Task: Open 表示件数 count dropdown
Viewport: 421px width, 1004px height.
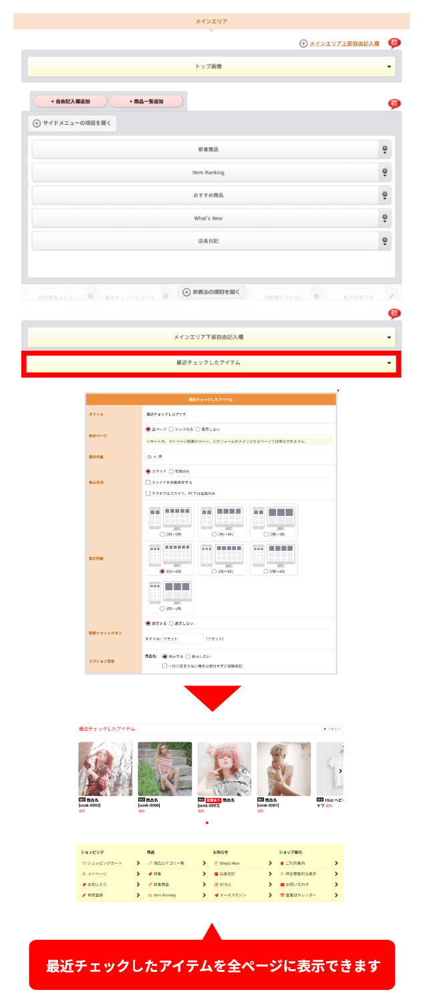Action: coord(152,456)
